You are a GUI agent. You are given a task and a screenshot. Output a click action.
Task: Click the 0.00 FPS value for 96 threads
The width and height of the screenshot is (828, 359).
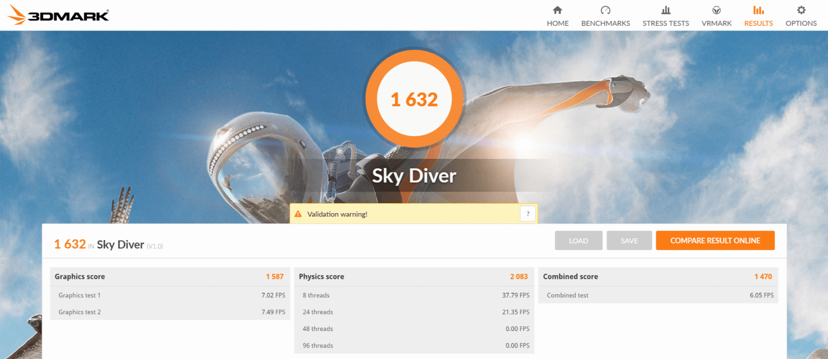click(x=517, y=346)
